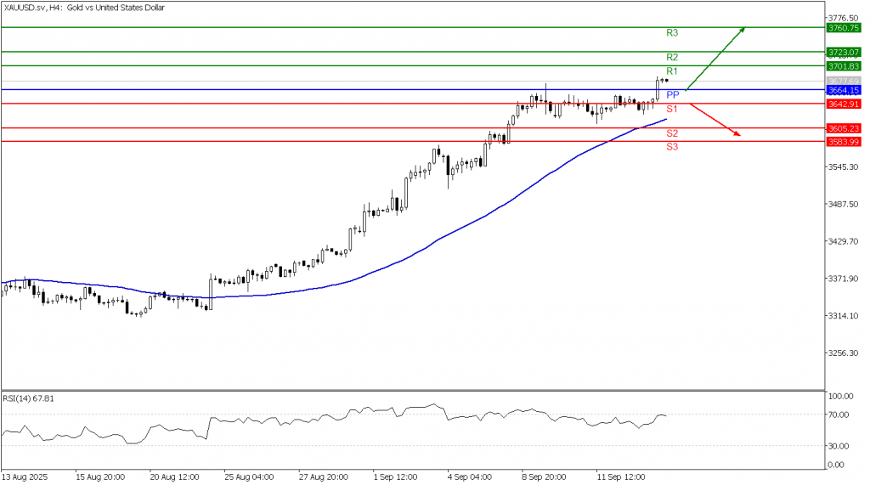
Task: Click the red 3605.23 price tag
Action: pyautogui.click(x=844, y=129)
